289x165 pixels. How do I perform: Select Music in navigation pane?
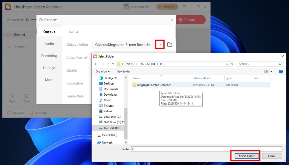(108, 100)
